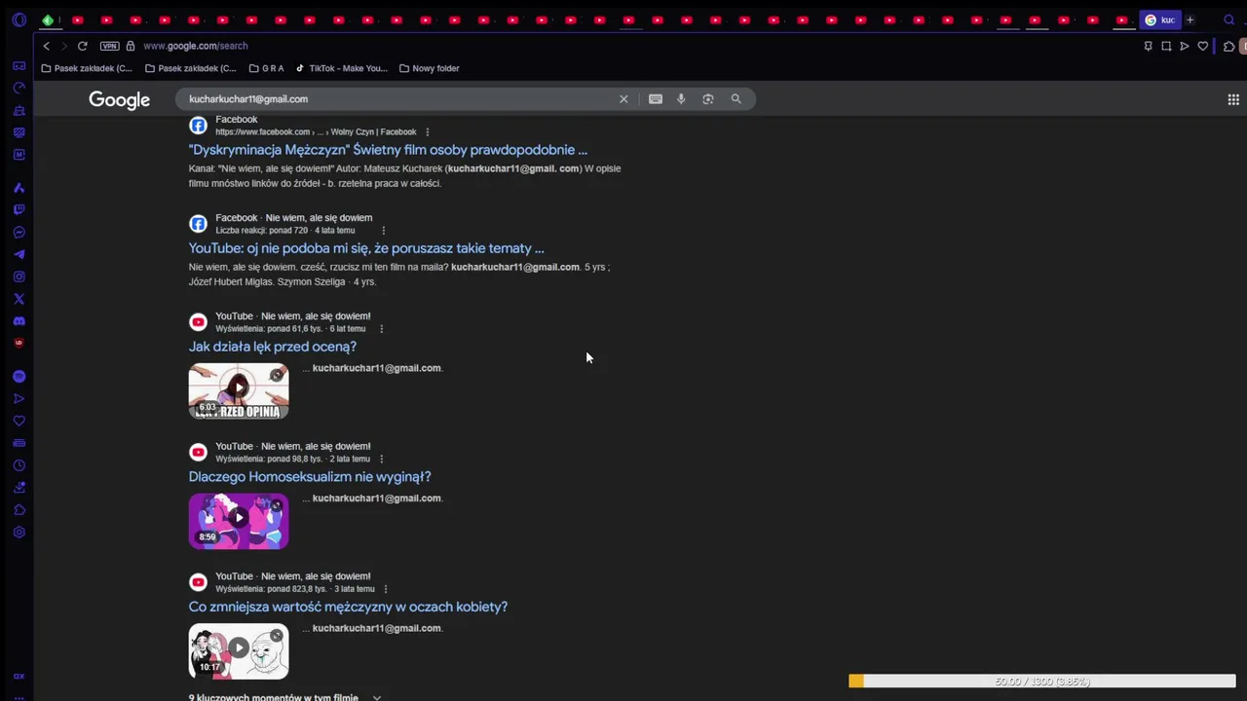This screenshot has width=1247, height=701.
Task: Open Discord from the sidebar
Action: 19,321
